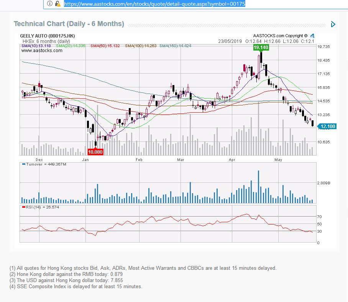Screen dimensions: 348x302
Task: Click the red RSI (14) legend marker
Action: pos(23,207)
